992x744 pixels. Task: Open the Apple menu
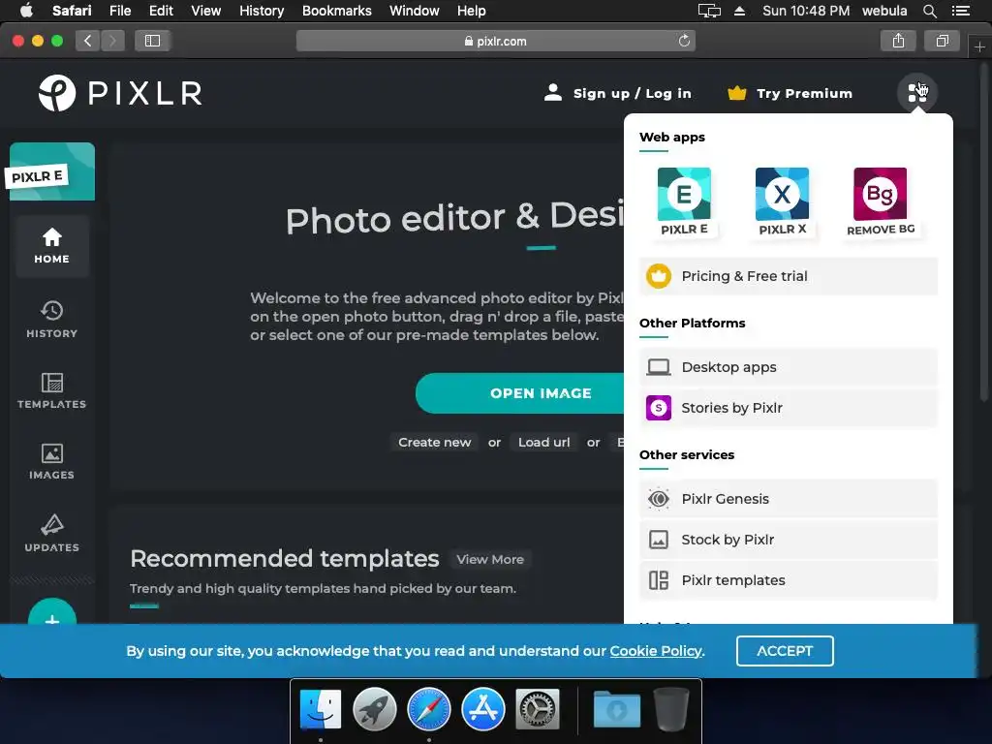click(26, 11)
